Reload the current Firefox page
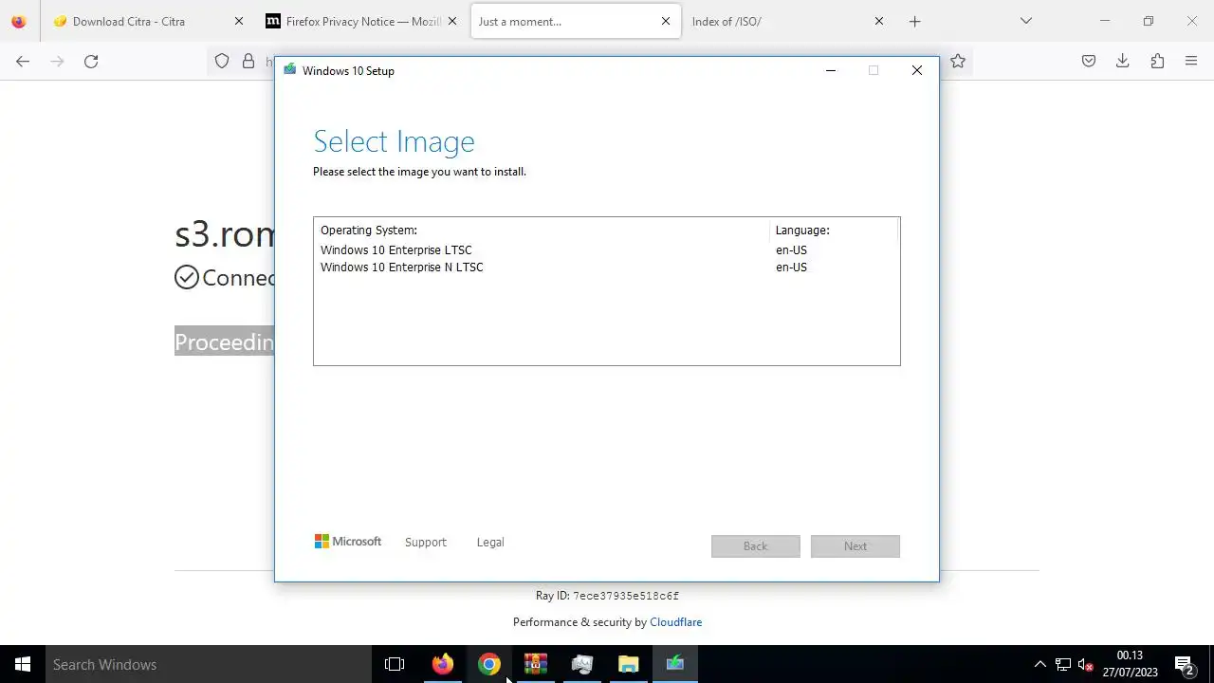This screenshot has width=1214, height=683. point(91,62)
